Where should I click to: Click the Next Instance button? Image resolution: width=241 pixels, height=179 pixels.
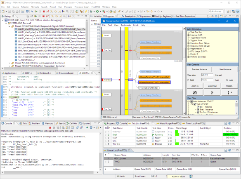coord(225,69)
